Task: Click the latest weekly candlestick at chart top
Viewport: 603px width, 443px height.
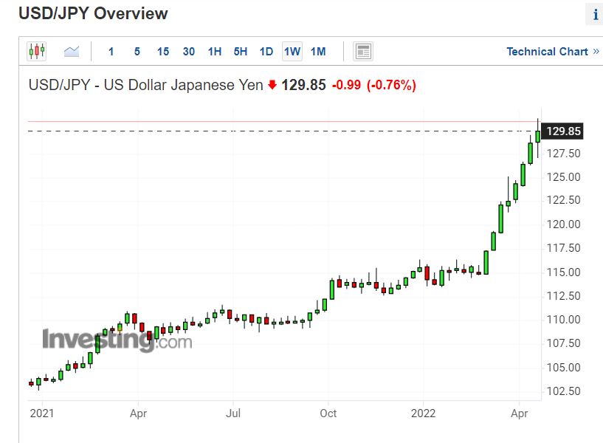Action: (x=537, y=137)
